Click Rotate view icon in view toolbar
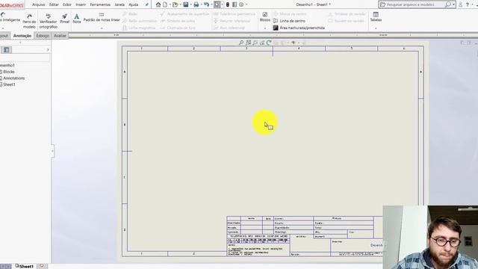Screen dimensions: 478x269 (x=269, y=43)
